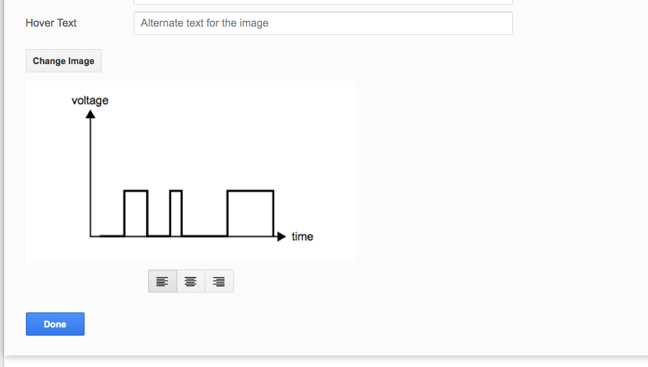This screenshot has width=648, height=367.
Task: Click the time axis arrowhead
Action: click(282, 237)
